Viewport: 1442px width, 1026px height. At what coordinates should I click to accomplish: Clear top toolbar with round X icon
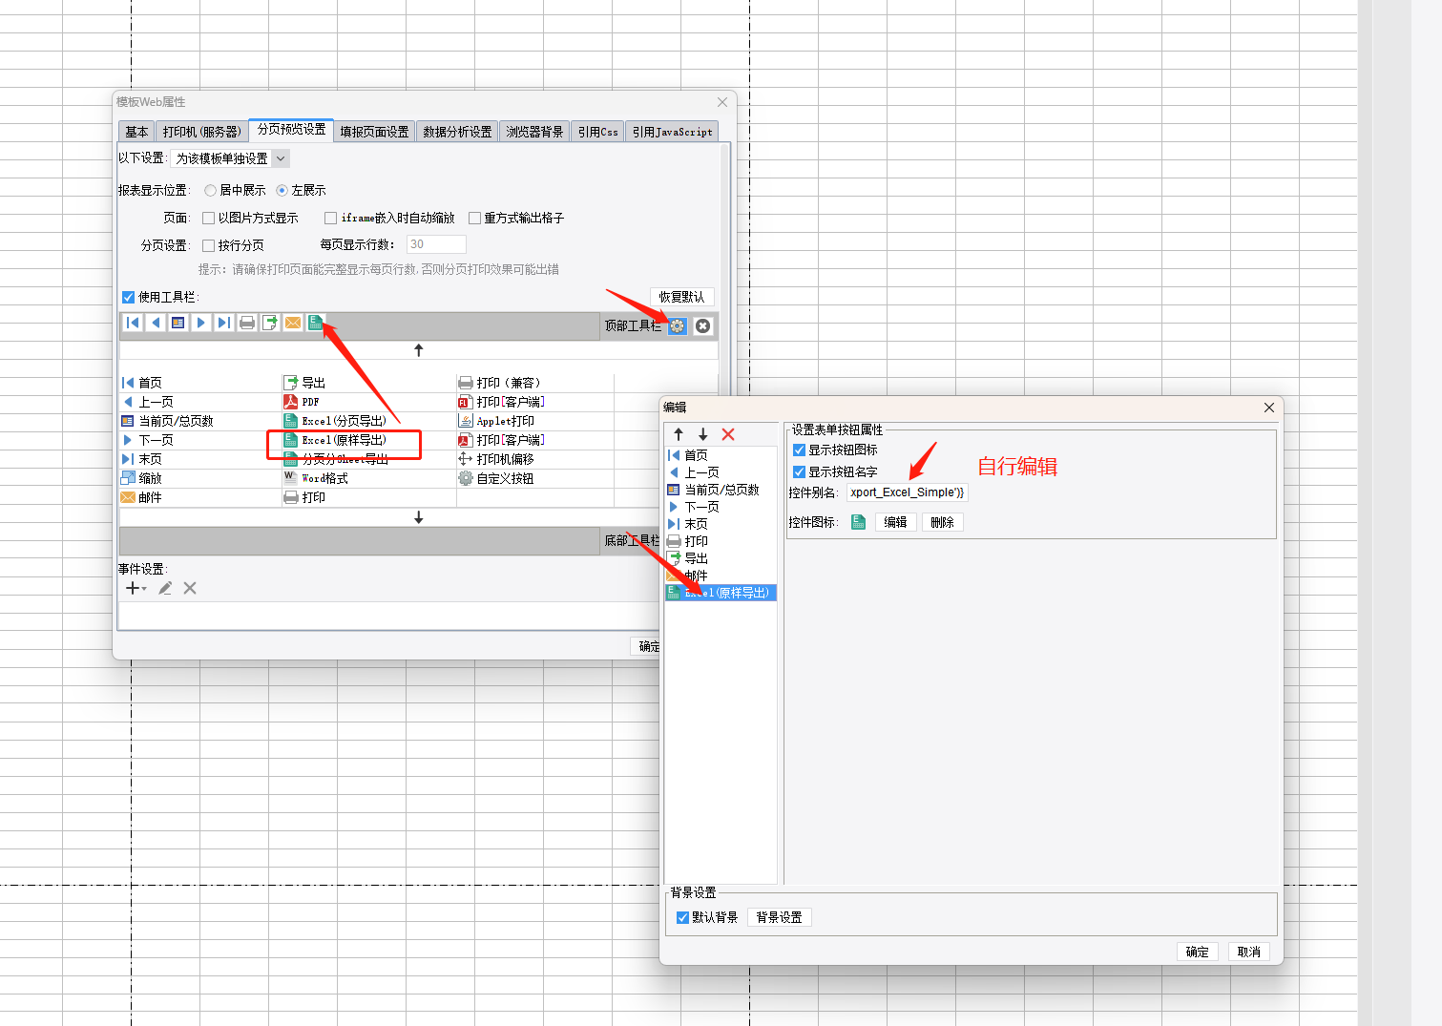[703, 326]
